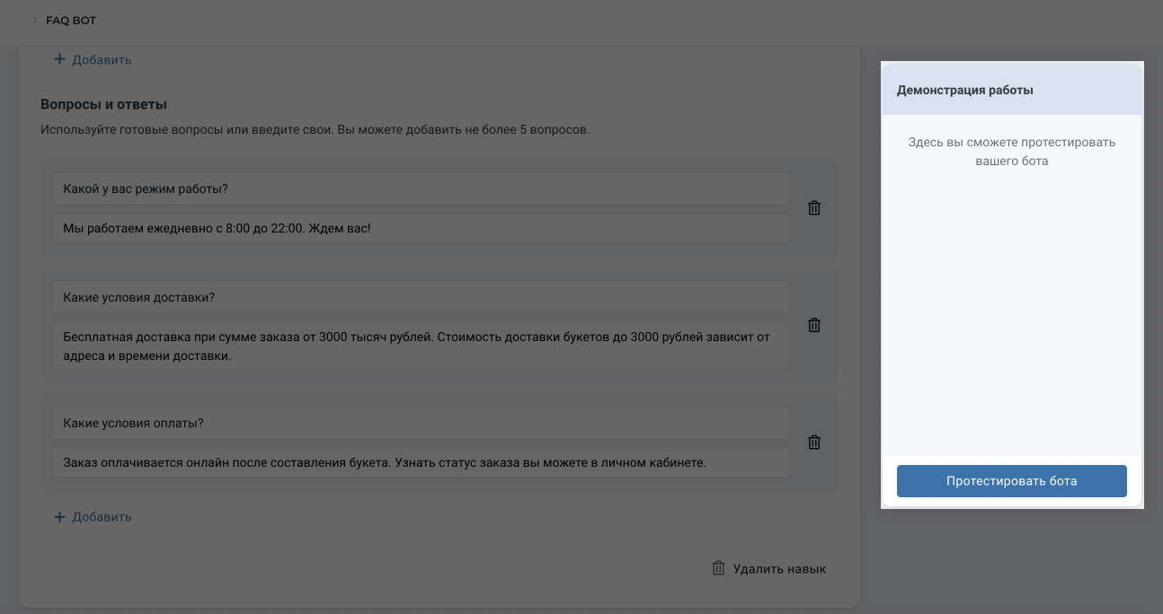
Task: Click the top 'Добавить' link text
Action: click(102, 60)
